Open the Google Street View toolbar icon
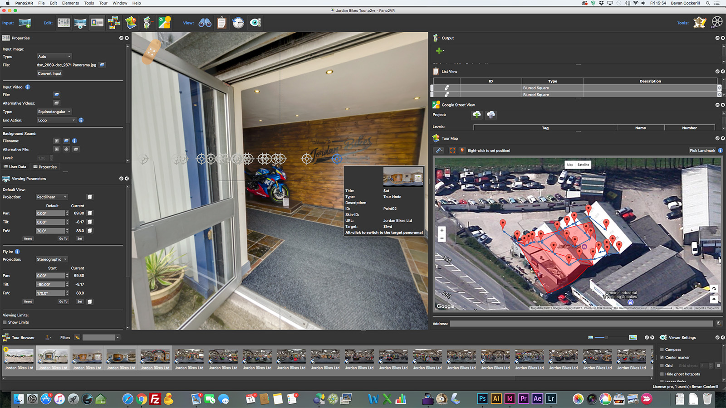This screenshot has height=408, width=726. [x=164, y=23]
